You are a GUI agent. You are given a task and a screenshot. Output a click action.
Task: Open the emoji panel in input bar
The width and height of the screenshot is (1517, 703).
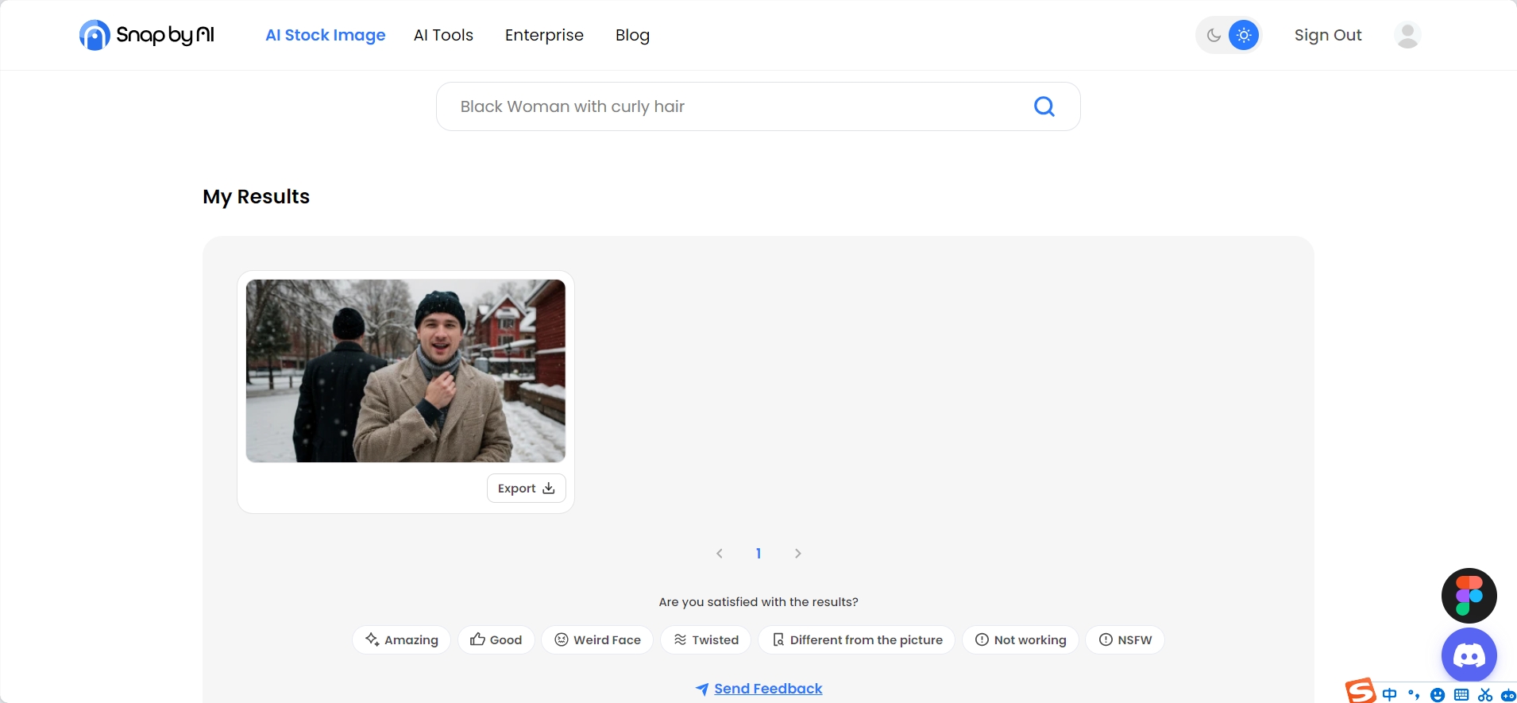coord(1438,695)
